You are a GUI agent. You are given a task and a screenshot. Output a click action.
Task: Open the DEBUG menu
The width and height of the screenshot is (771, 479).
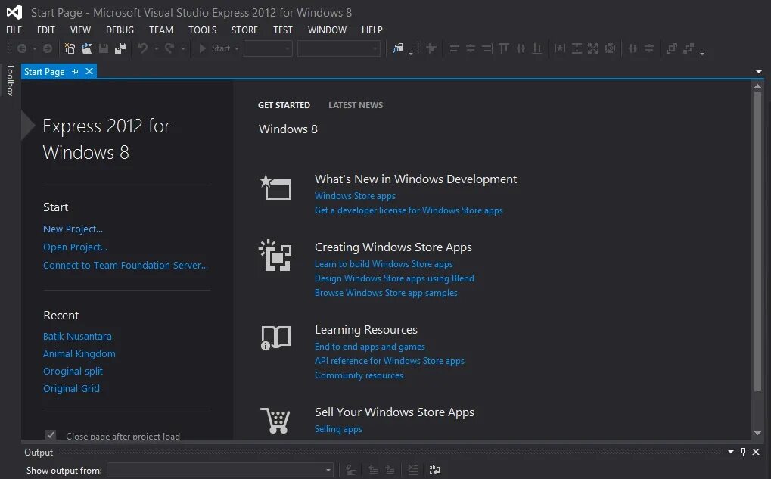coord(120,30)
